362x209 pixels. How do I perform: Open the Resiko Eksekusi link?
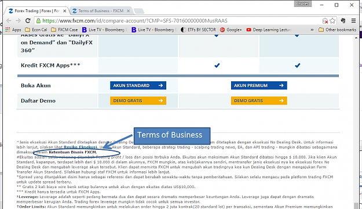81,147
